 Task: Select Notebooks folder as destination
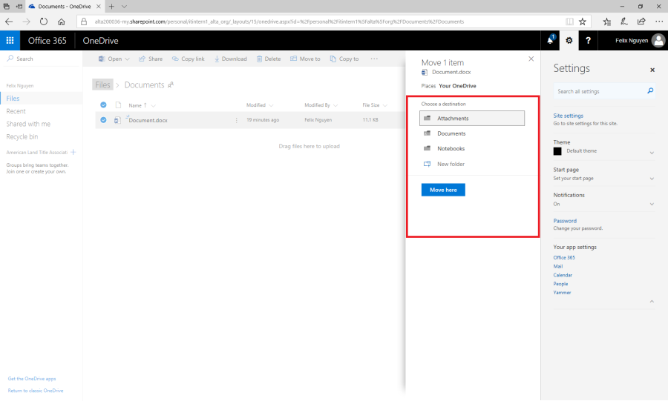tap(472, 148)
